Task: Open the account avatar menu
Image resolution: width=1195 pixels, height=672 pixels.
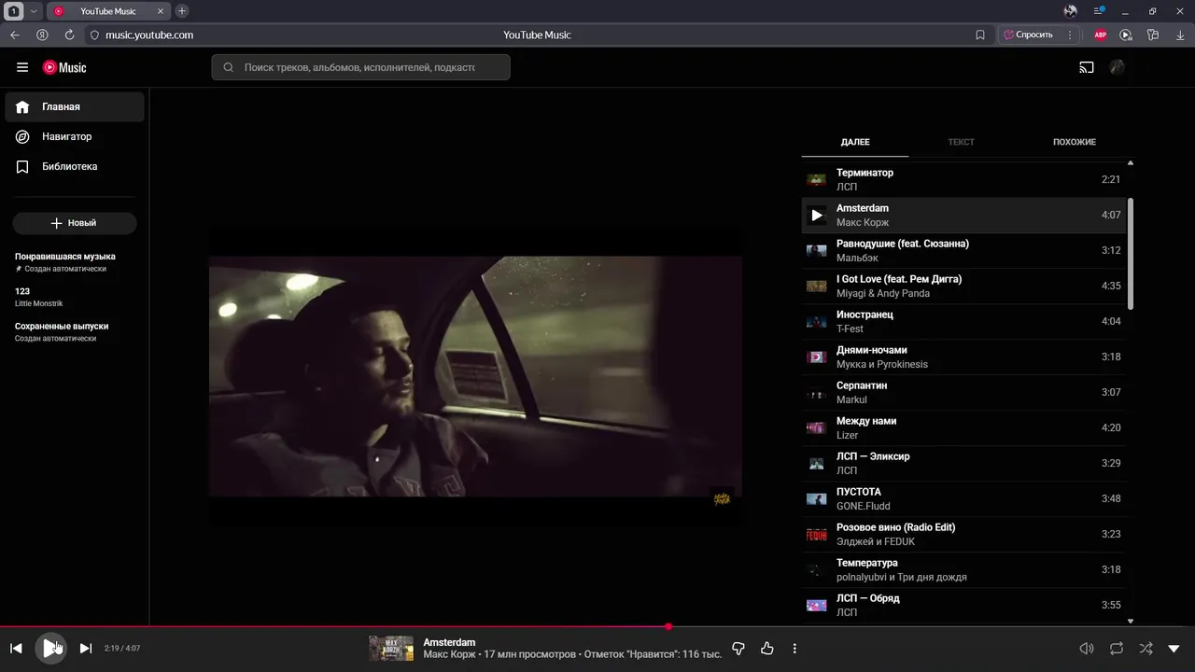Action: 1117,67
